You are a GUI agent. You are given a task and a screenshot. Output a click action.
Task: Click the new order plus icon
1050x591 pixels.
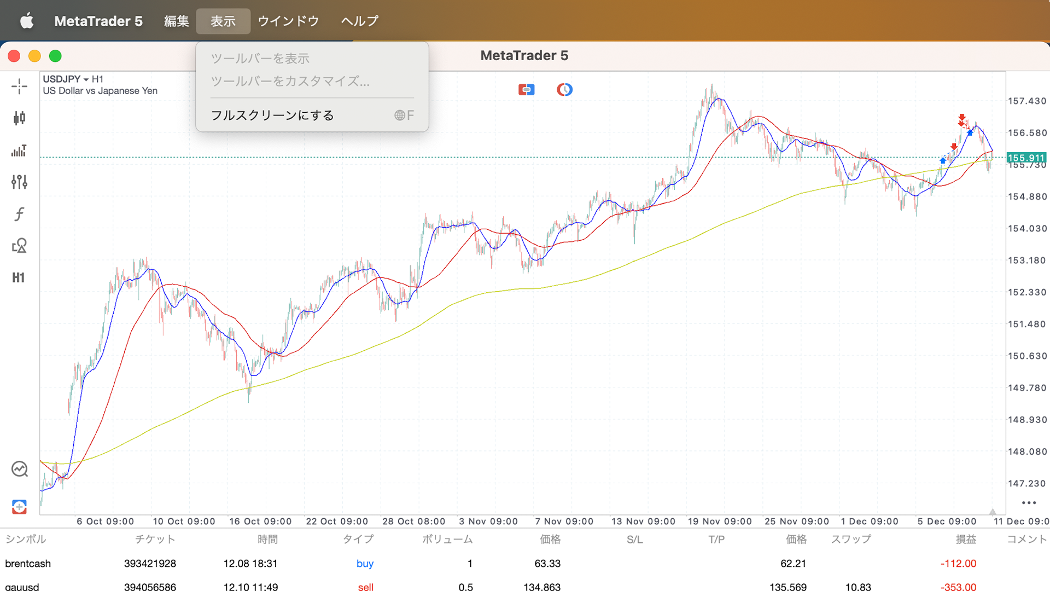[x=19, y=507]
